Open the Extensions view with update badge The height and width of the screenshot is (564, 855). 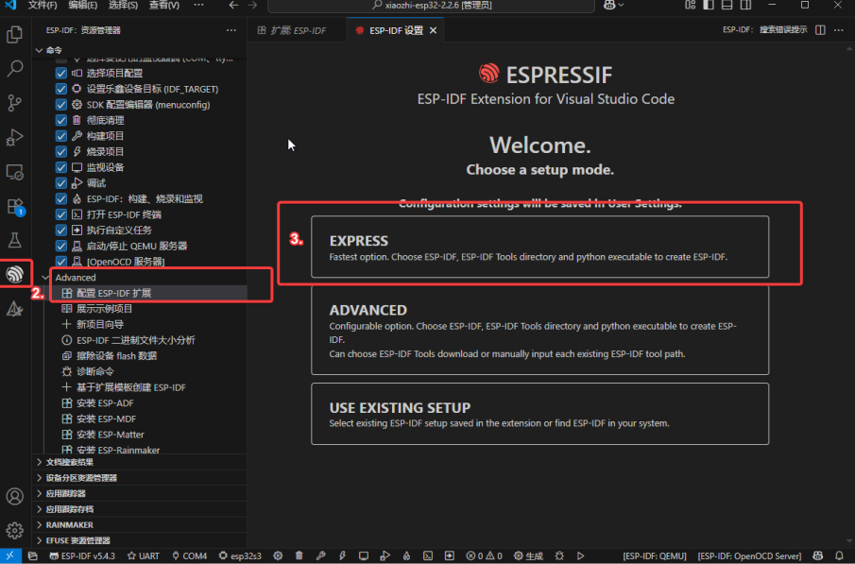click(15, 207)
